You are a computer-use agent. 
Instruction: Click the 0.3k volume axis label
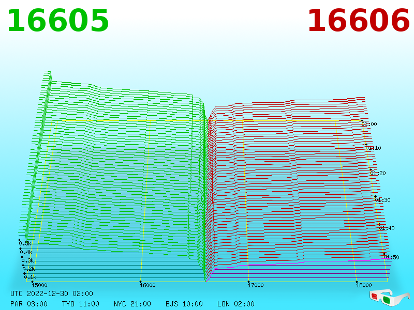27,261
